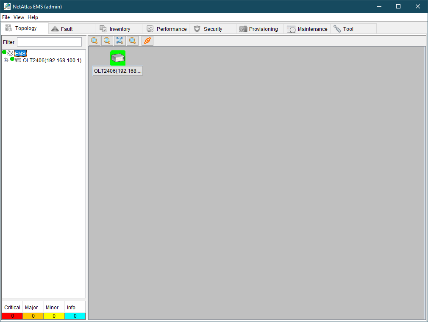The image size is (428, 322).
Task: Open the Maintenance tab
Action: [312, 29]
